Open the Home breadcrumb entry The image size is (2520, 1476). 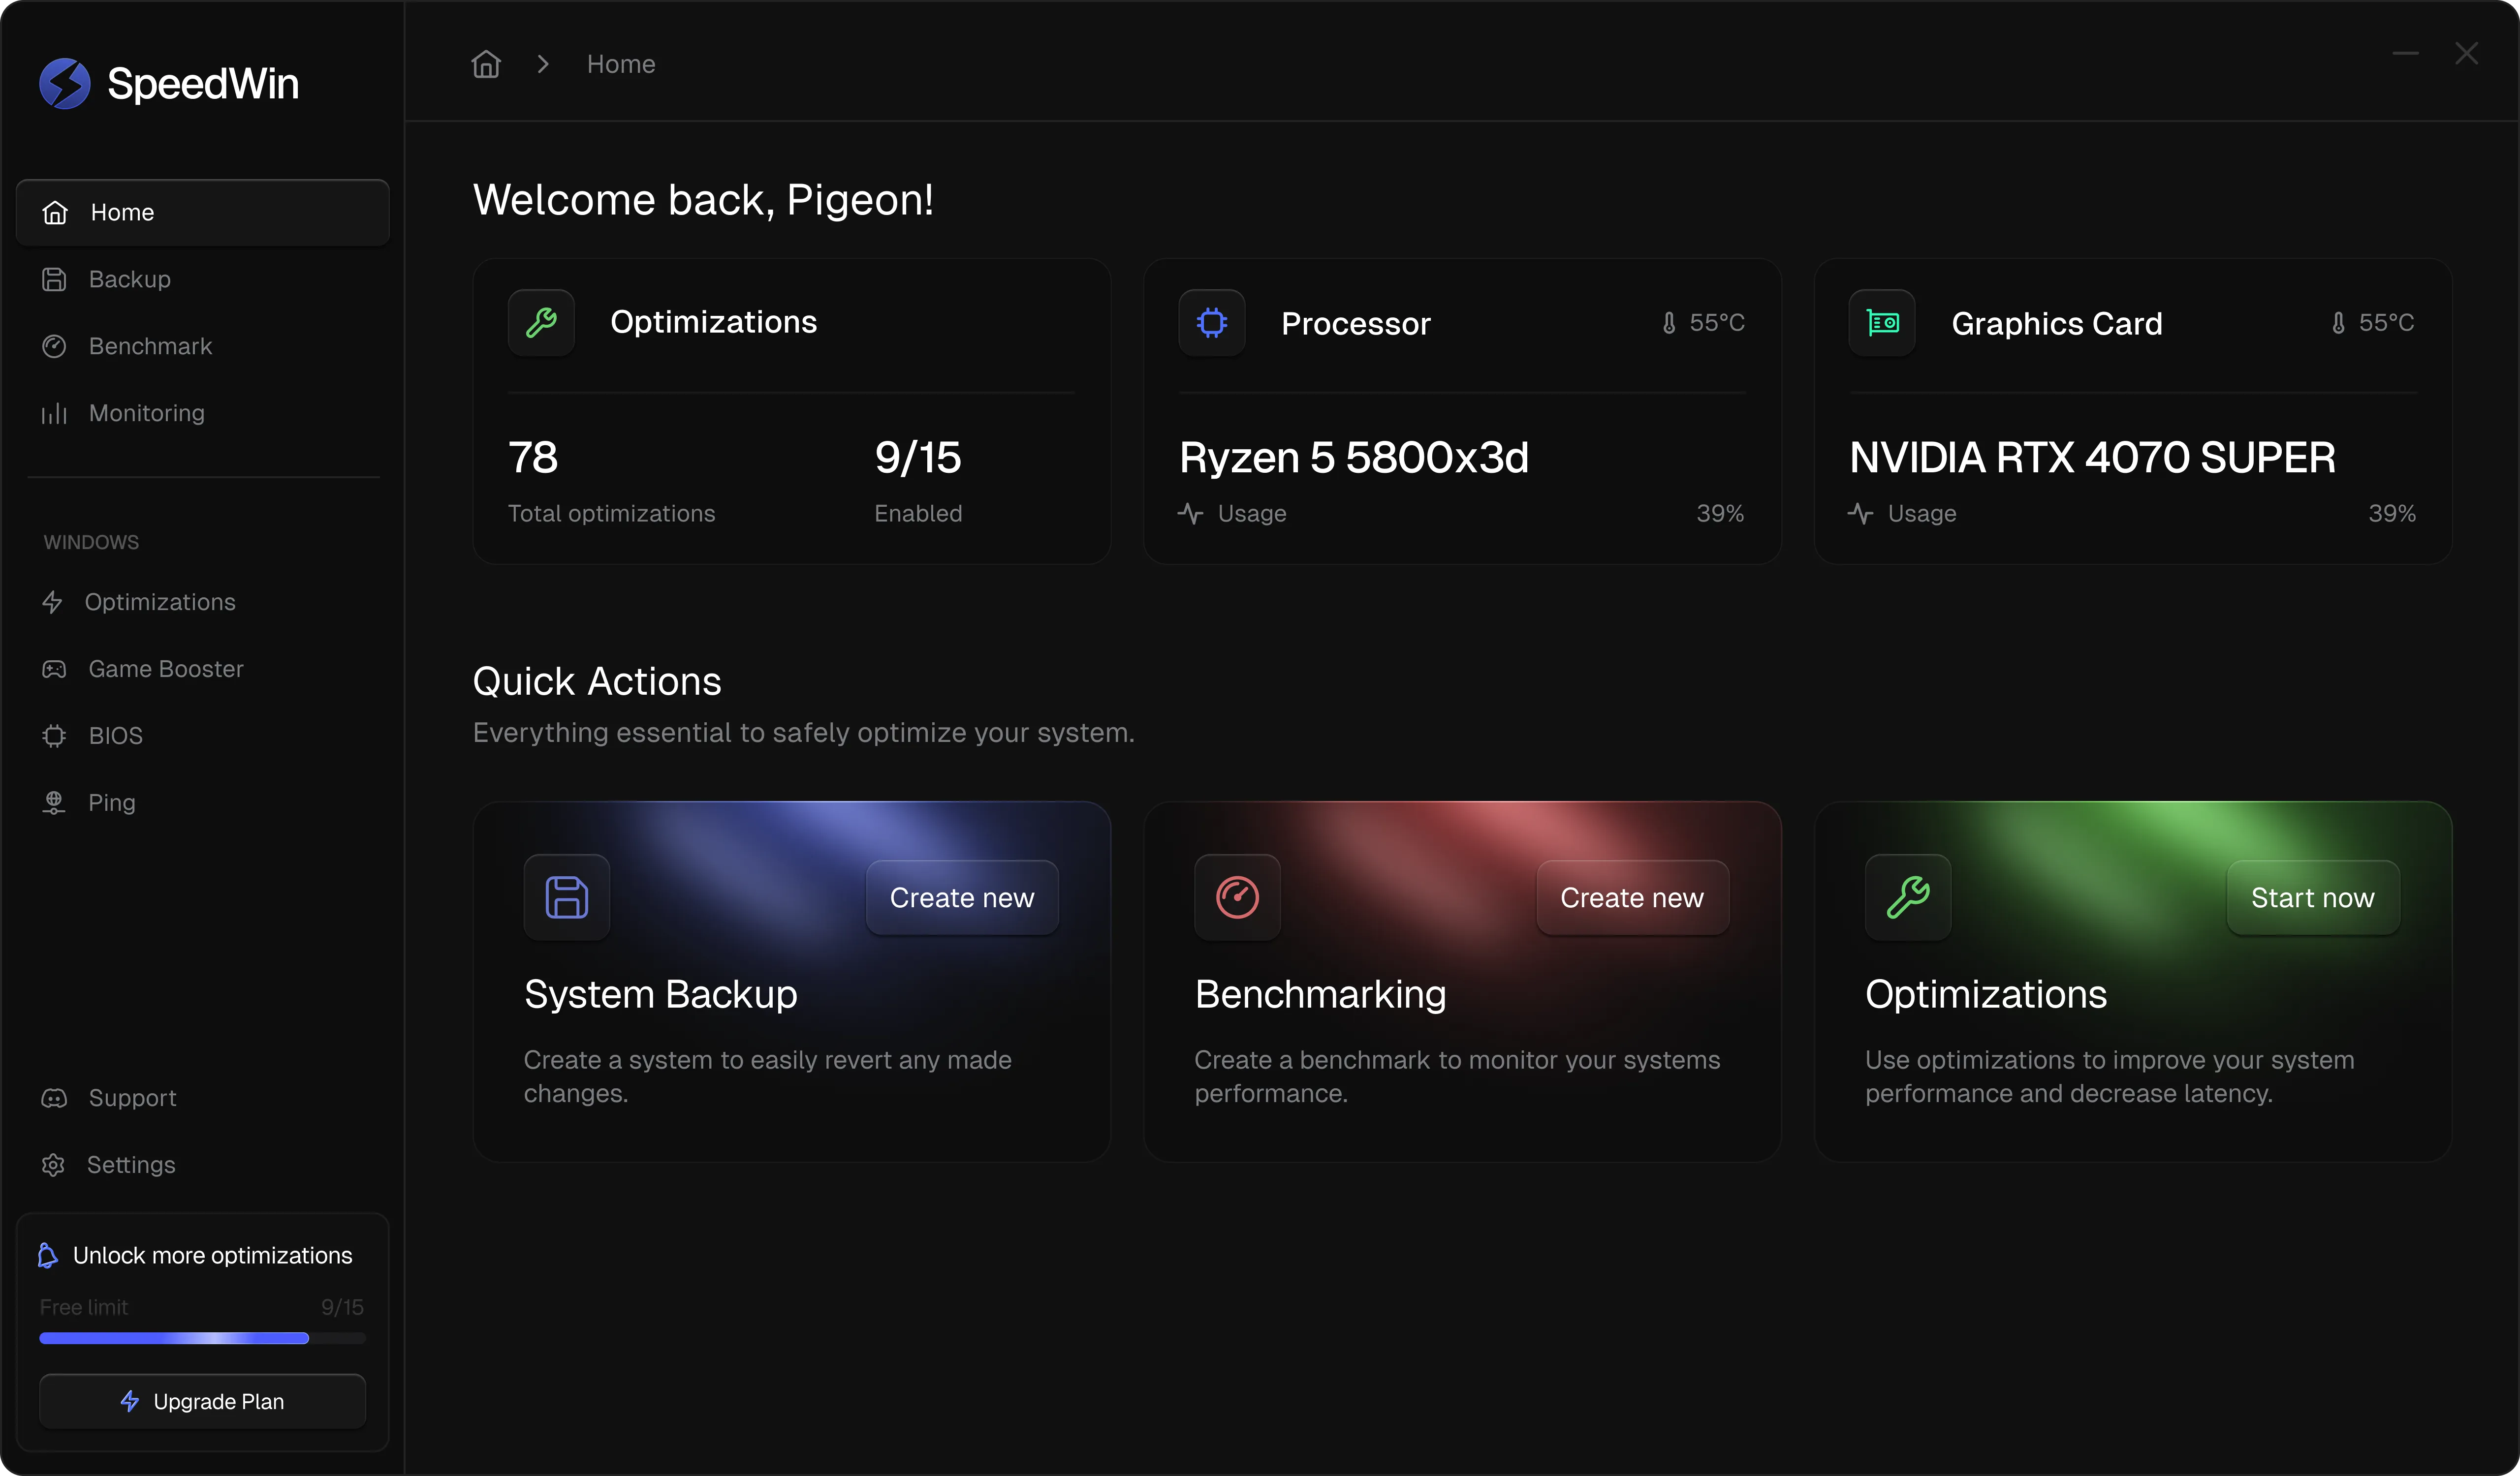tap(620, 63)
